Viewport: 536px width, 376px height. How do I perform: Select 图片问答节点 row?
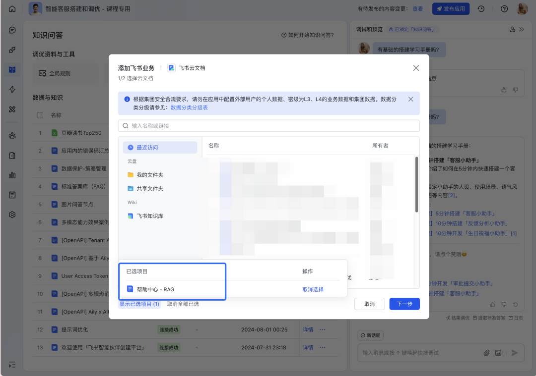tap(77, 205)
